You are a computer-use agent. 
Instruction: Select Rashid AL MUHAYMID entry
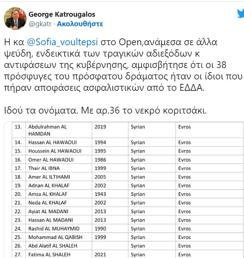[x=128, y=228]
